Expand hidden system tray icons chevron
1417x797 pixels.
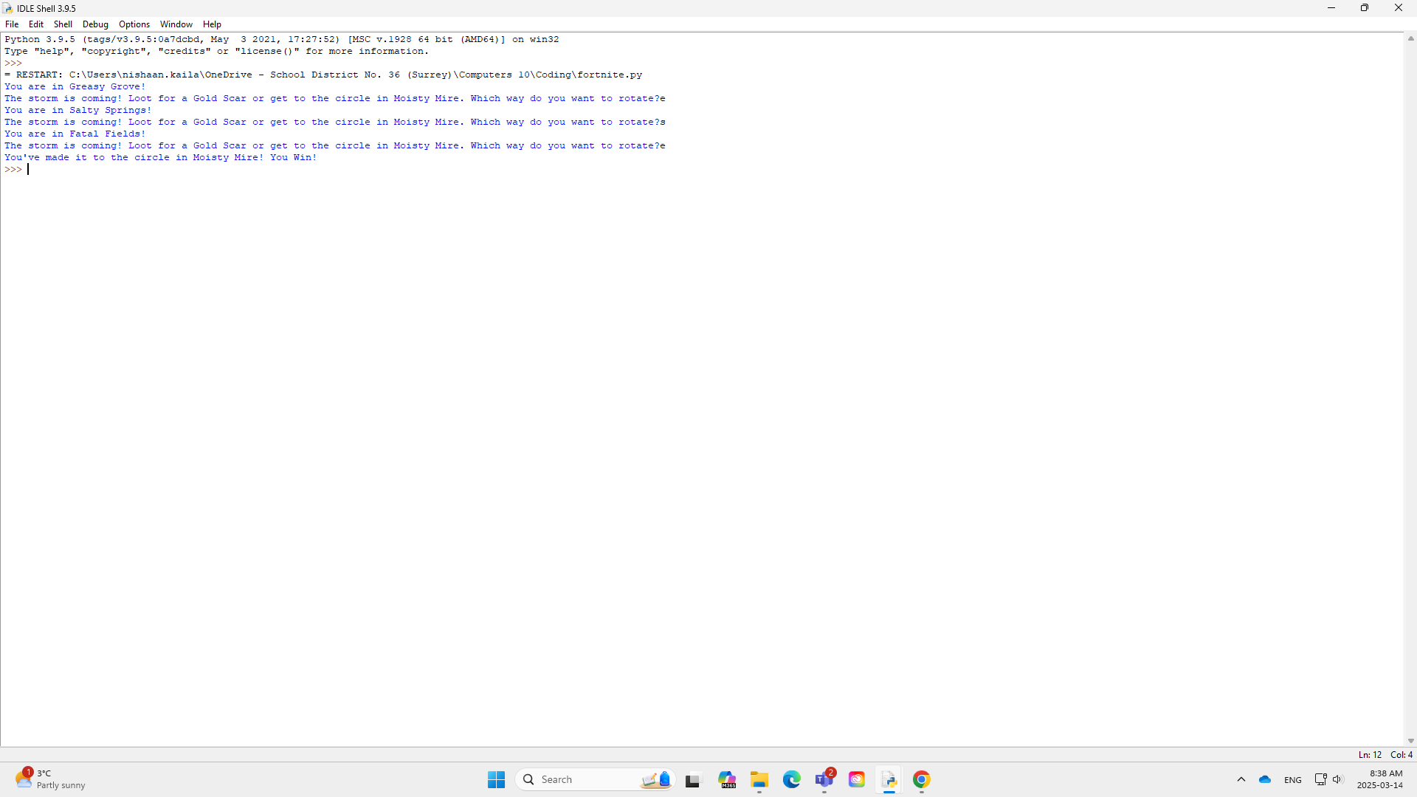point(1241,779)
